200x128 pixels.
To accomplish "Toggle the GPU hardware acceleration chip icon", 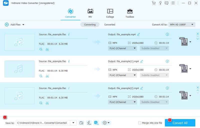I will pos(96,123).
